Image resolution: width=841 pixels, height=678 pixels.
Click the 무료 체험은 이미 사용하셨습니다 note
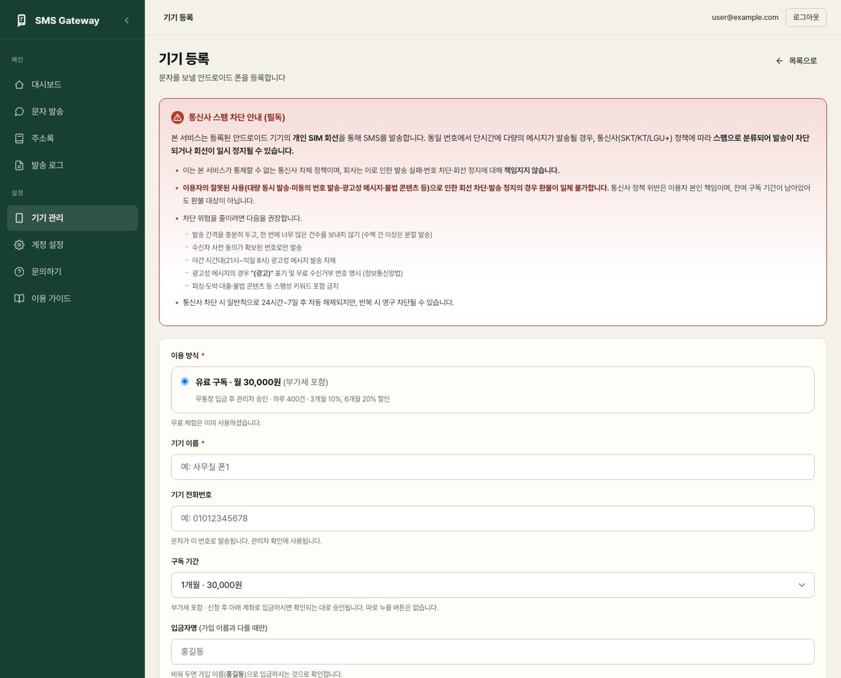(x=216, y=424)
